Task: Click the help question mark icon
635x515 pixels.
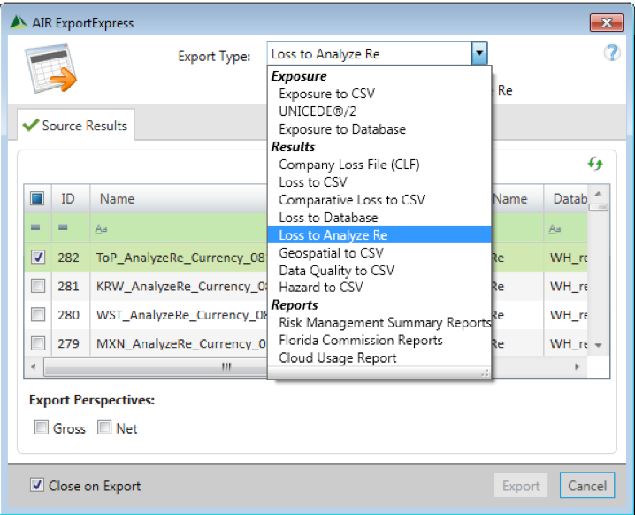Action: (612, 52)
